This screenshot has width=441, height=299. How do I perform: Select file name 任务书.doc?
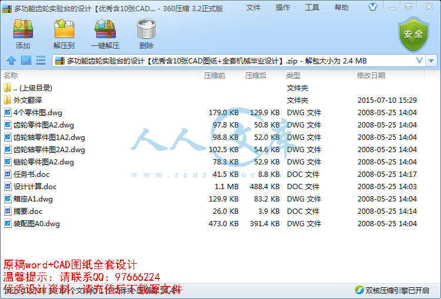click(32, 174)
